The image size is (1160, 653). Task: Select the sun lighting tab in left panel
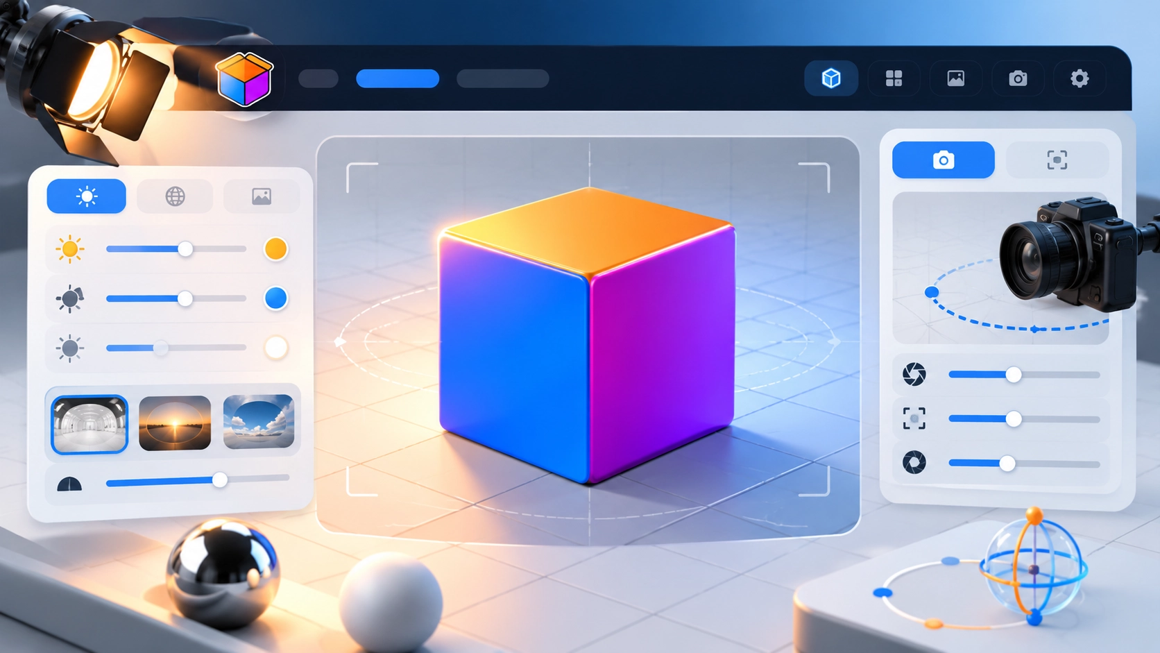pos(87,196)
